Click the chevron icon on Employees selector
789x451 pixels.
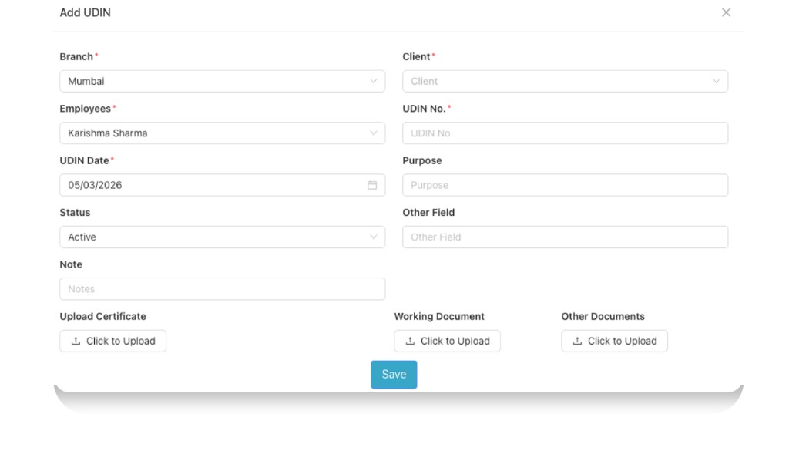point(375,133)
